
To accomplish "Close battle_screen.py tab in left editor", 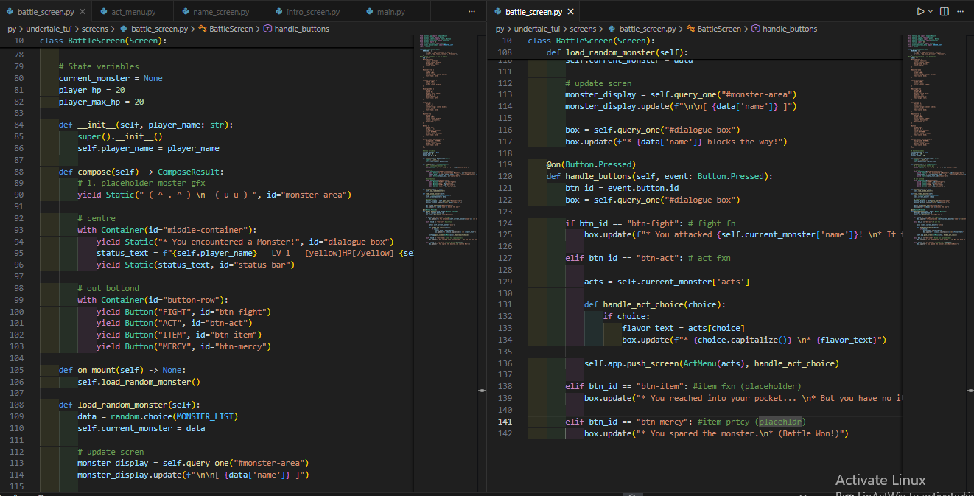I will tap(81, 12).
